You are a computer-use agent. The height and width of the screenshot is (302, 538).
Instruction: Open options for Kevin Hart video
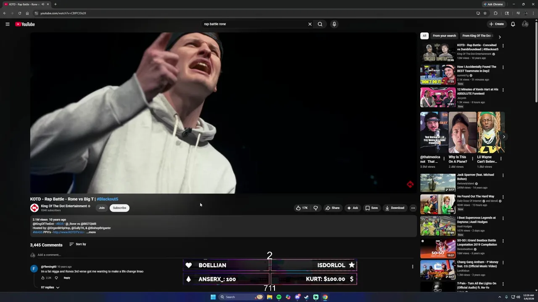click(503, 90)
